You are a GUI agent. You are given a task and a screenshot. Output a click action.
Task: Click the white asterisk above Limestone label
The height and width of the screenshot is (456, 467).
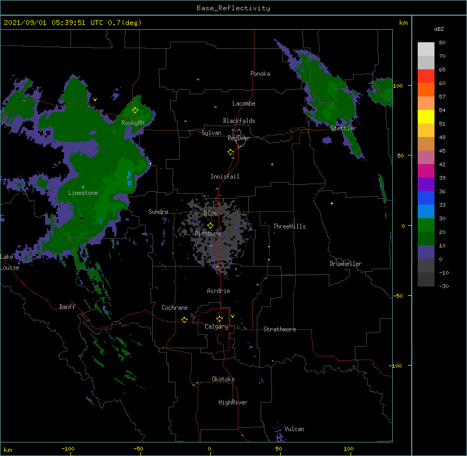pos(83,187)
